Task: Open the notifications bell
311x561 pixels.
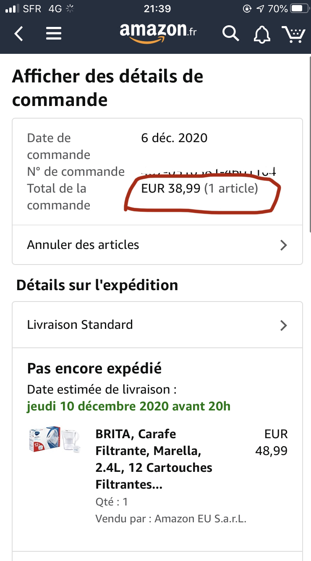Action: pyautogui.click(x=262, y=34)
